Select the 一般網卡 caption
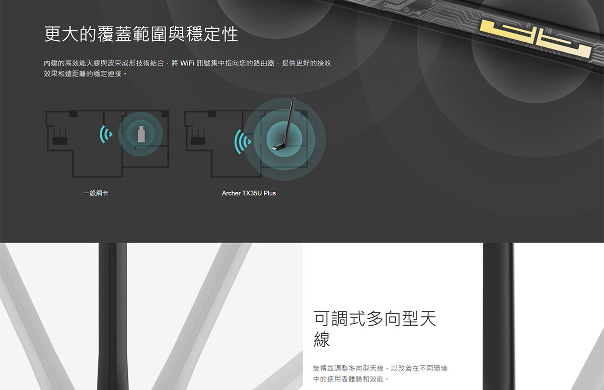The width and height of the screenshot is (604, 390). tap(96, 193)
